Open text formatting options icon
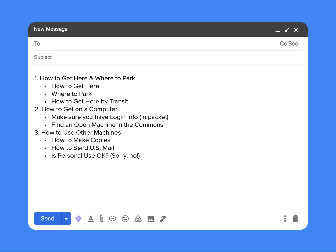Screen dimensions: 336x252 [x=91, y=219]
